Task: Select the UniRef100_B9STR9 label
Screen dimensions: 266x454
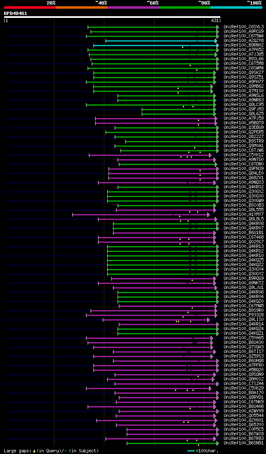Action: point(244,141)
